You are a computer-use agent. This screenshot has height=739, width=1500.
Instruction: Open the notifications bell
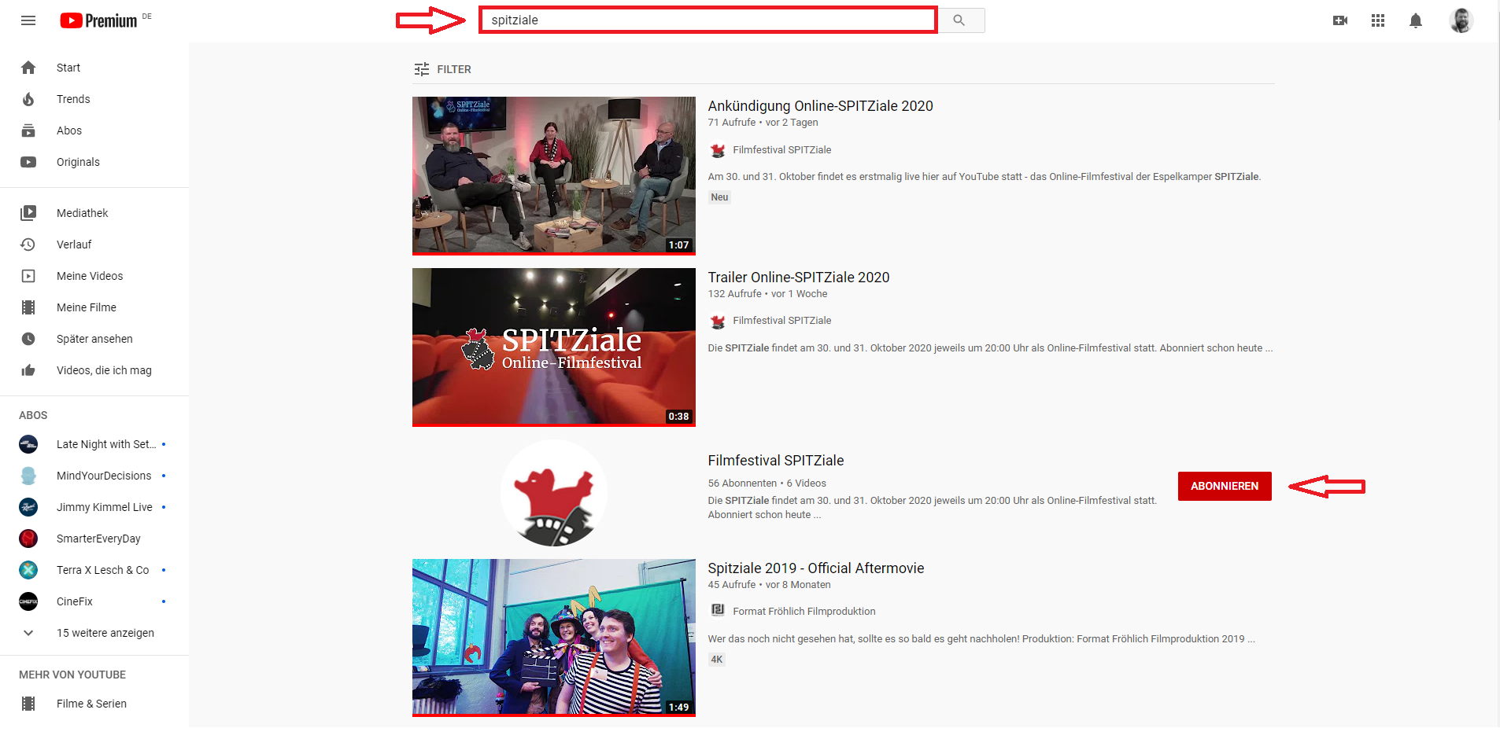[x=1416, y=20]
